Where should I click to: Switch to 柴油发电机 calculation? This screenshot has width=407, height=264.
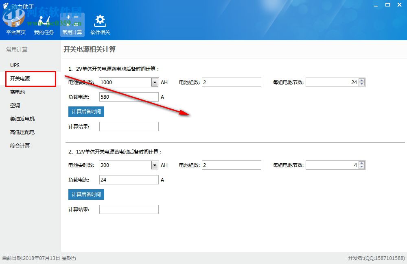[23, 119]
